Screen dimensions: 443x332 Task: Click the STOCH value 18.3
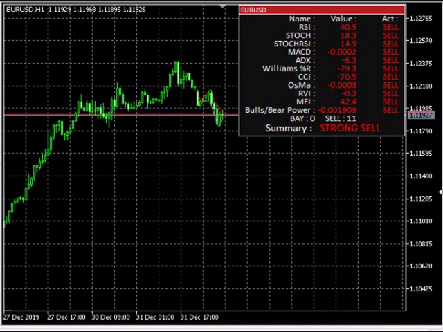(348, 35)
